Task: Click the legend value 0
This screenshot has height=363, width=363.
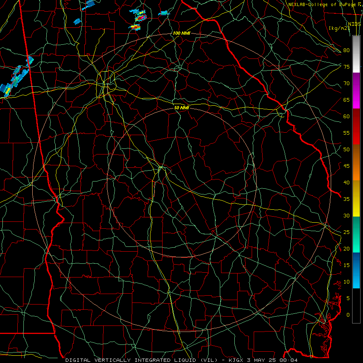Action: (x=348, y=315)
